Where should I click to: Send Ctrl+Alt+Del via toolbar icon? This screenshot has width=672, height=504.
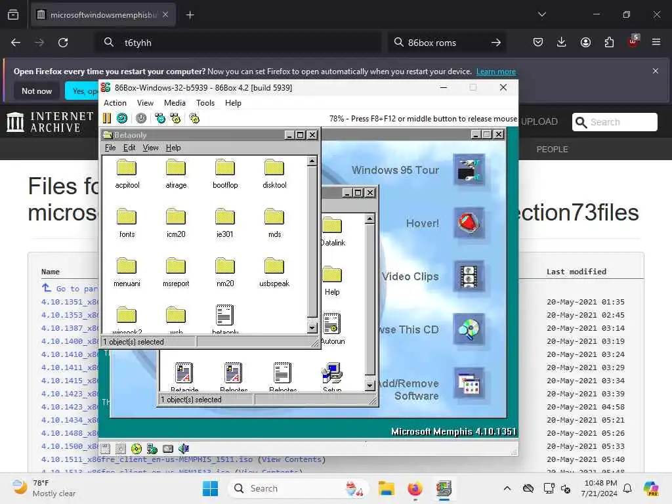click(160, 118)
